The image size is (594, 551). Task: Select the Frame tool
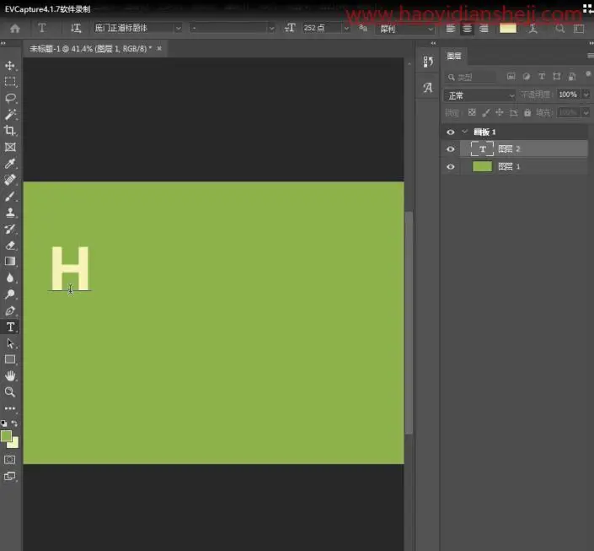10,147
